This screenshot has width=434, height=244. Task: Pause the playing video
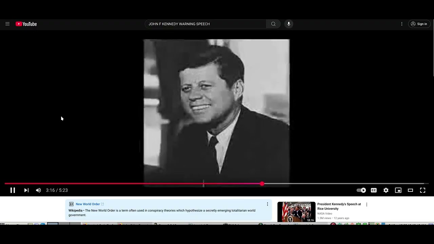(x=13, y=190)
